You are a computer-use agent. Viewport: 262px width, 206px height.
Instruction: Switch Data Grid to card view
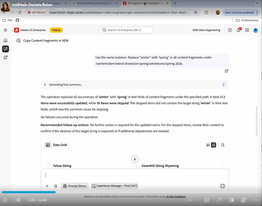pos(213,145)
